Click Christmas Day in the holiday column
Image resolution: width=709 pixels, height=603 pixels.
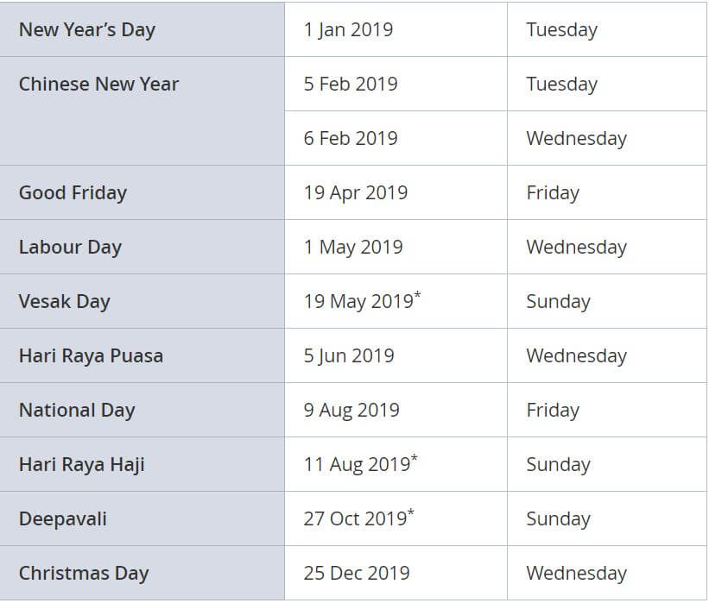[84, 573]
